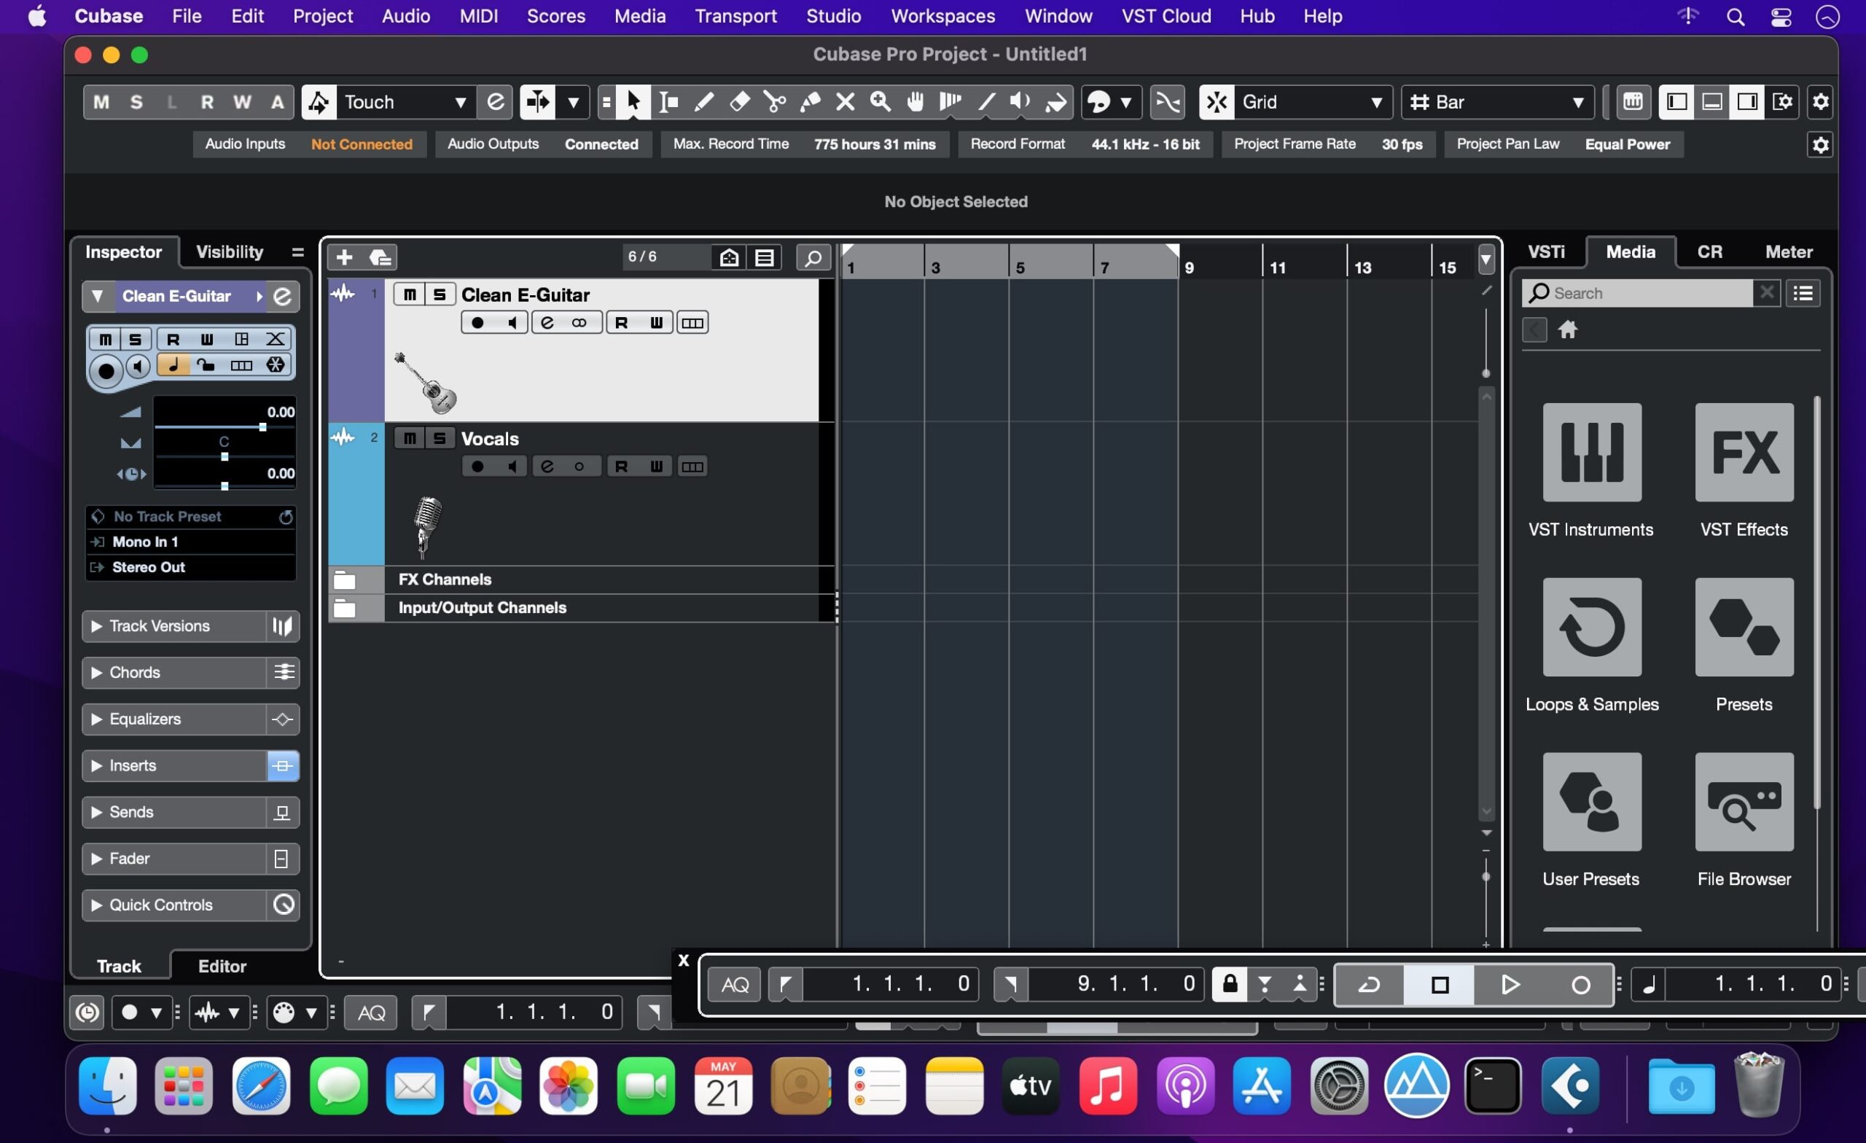The width and height of the screenshot is (1866, 1143).
Task: Select the Range Selection tool
Action: tap(667, 101)
